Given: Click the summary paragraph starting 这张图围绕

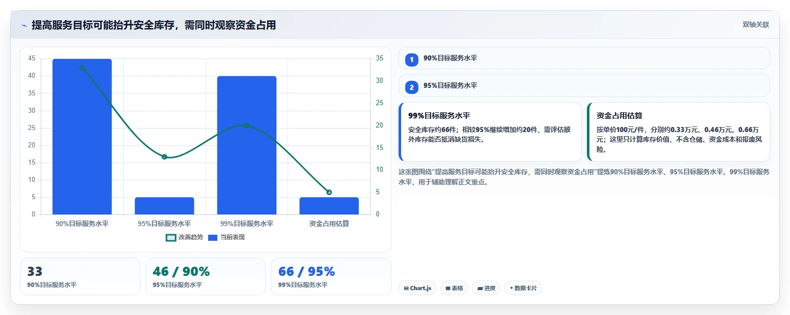Looking at the screenshot, I should click(584, 177).
